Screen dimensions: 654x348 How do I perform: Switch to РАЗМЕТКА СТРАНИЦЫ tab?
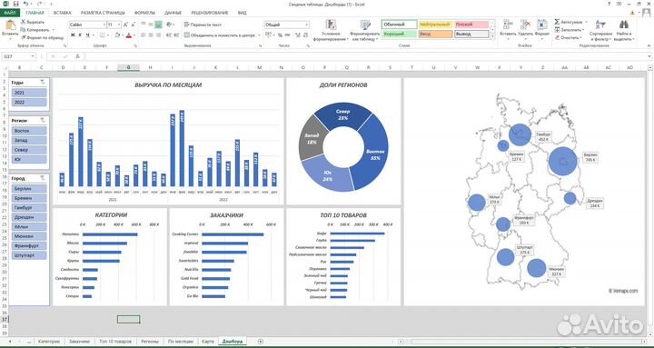(x=104, y=13)
